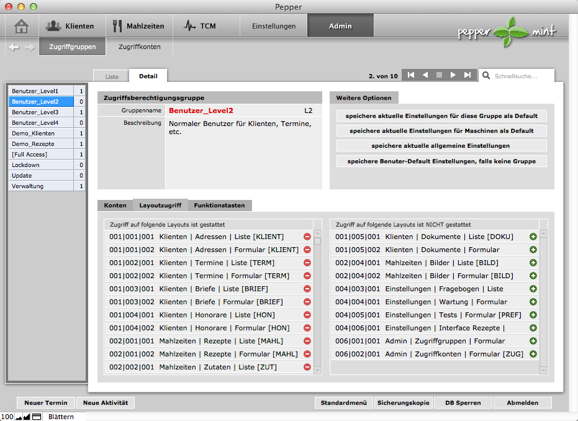Jump to last record arrow icon

click(x=467, y=75)
